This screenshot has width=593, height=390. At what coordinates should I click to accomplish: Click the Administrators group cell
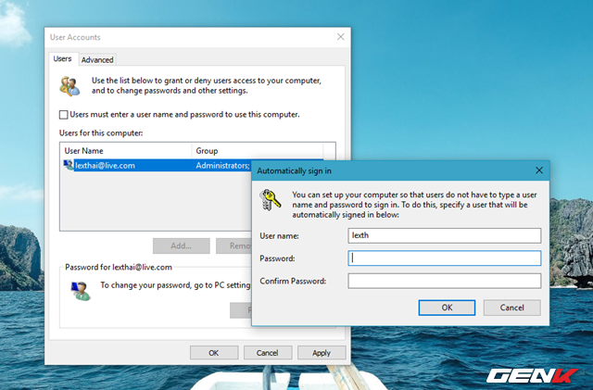[x=222, y=165]
